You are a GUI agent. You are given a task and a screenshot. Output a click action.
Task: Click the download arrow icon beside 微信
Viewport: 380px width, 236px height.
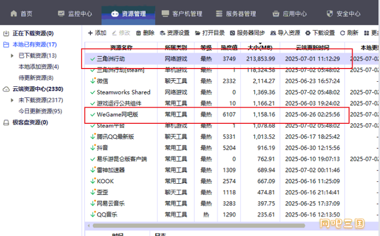(93, 81)
